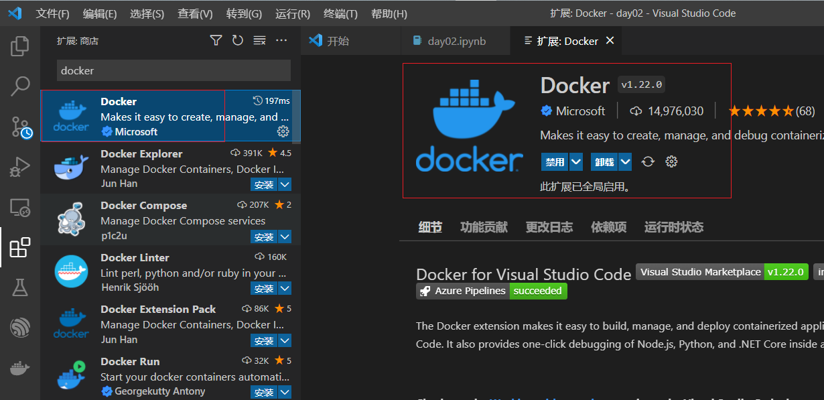The image size is (824, 400).
Task: Click the Microsoft publisher link in details
Action: tap(580, 111)
